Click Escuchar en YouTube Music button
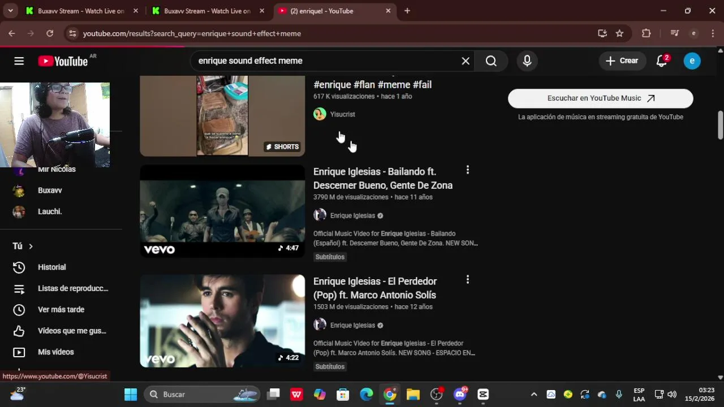The image size is (724, 407). (x=601, y=98)
